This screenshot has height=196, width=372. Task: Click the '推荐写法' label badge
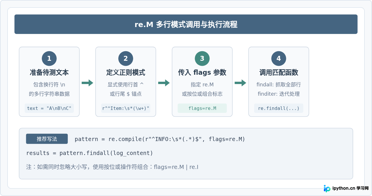[x=47, y=139]
